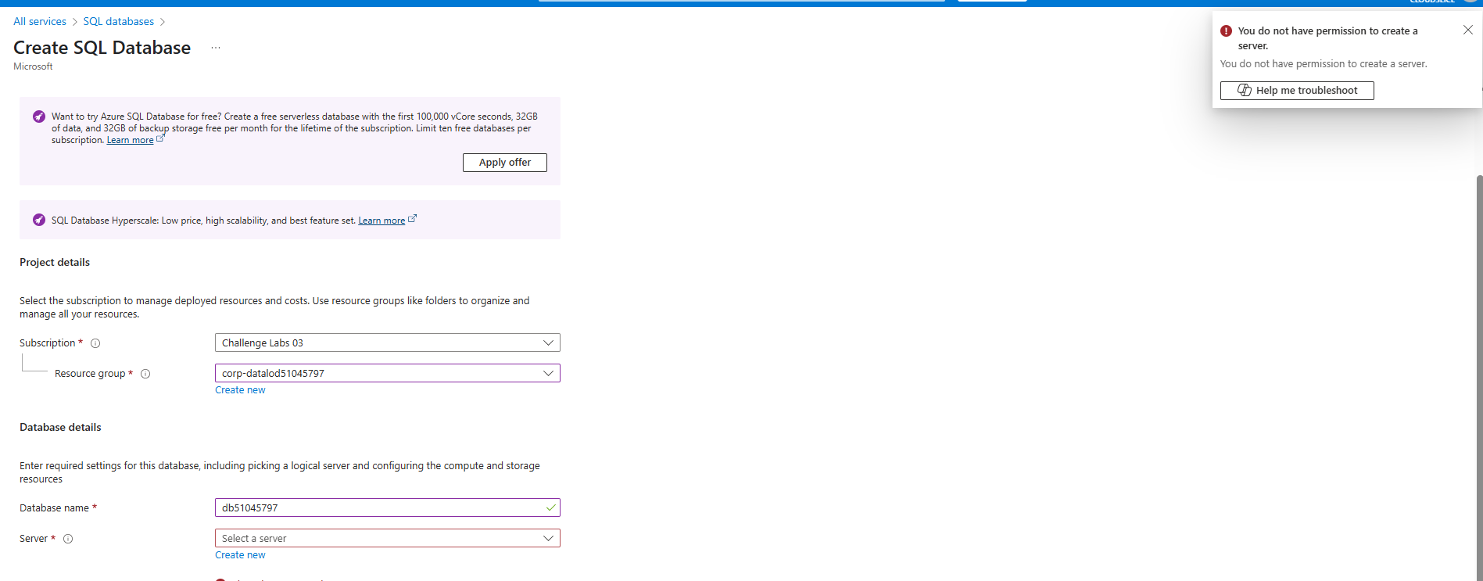Open Learn more link in free offer banner
The height and width of the screenshot is (581, 1483).
[x=130, y=141]
